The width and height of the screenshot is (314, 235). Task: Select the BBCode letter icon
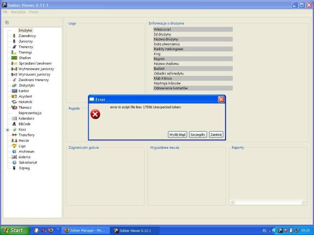tap(15, 124)
